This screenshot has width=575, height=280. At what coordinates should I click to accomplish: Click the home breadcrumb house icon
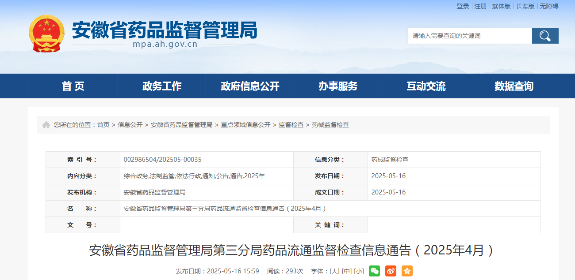coord(46,125)
